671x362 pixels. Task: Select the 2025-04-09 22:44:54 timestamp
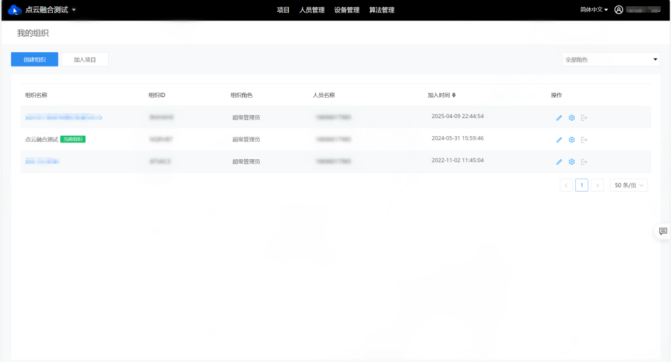pyautogui.click(x=457, y=116)
